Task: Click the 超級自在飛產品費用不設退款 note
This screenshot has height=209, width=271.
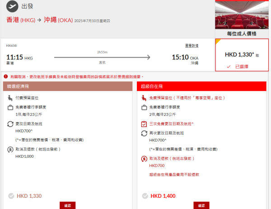Action: (174, 175)
